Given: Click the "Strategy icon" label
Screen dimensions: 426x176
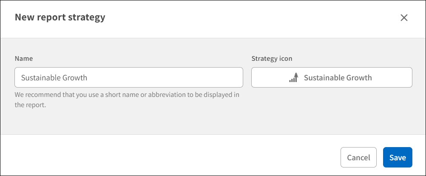Looking at the screenshot, I should (272, 59).
